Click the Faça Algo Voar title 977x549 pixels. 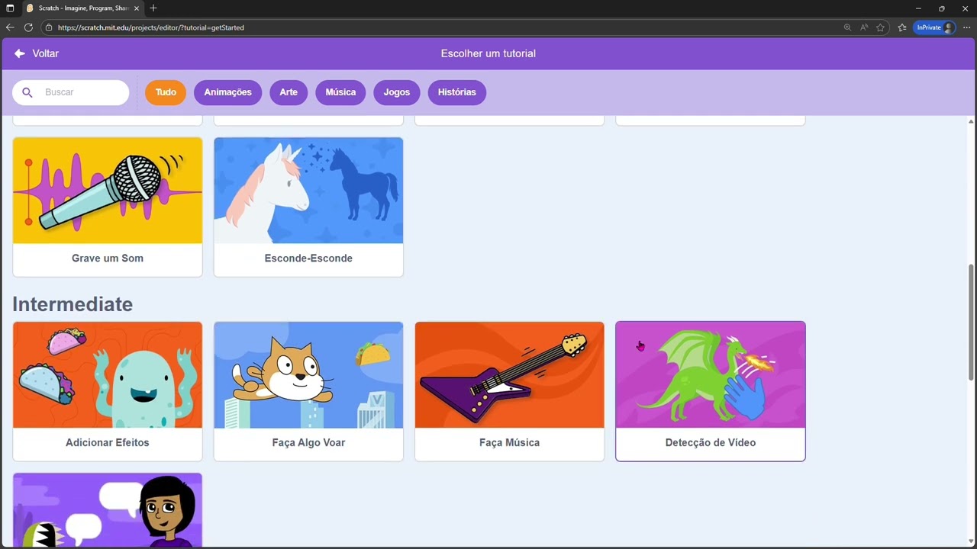point(308,443)
